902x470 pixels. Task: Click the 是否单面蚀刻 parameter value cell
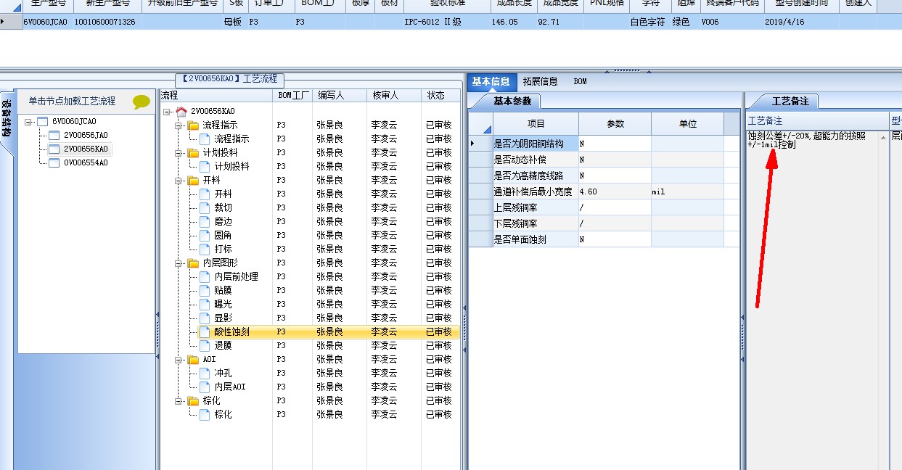(x=615, y=239)
